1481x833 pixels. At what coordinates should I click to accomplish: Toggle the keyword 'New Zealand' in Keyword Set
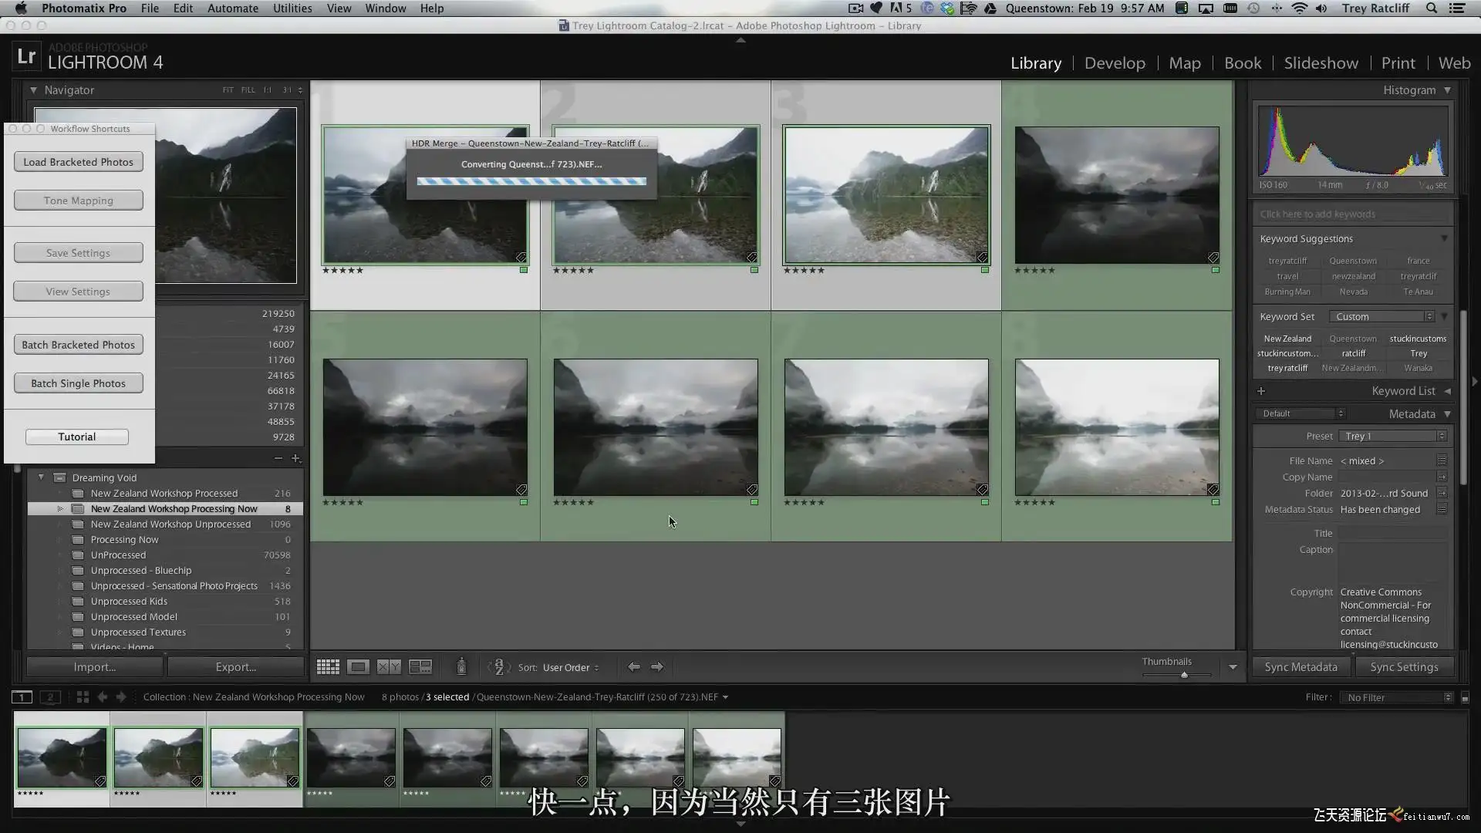coord(1287,339)
